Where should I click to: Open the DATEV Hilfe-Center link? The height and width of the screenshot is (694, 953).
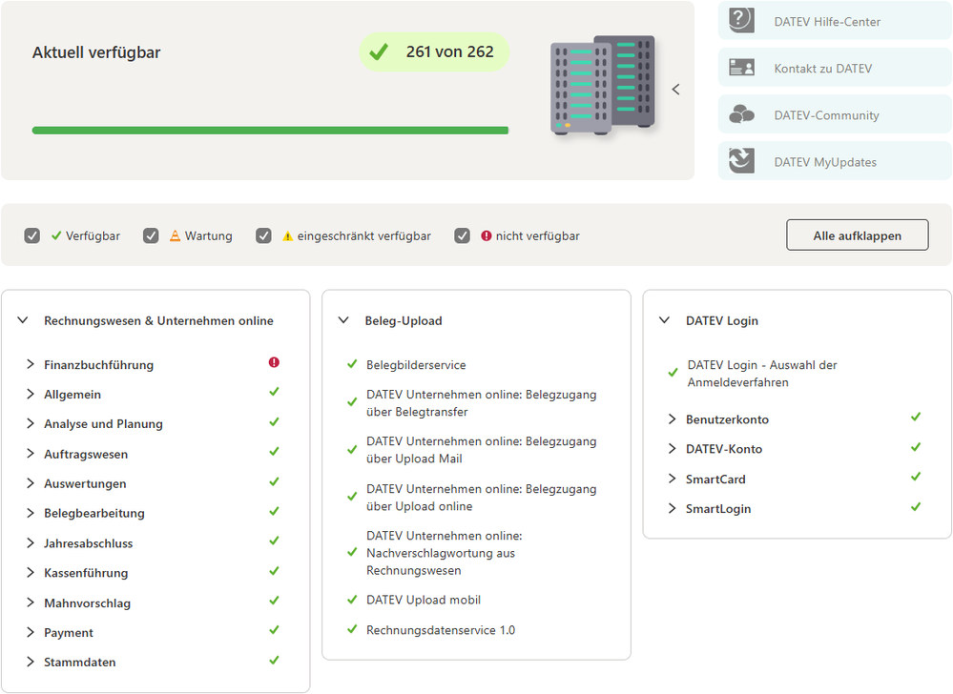826,22
